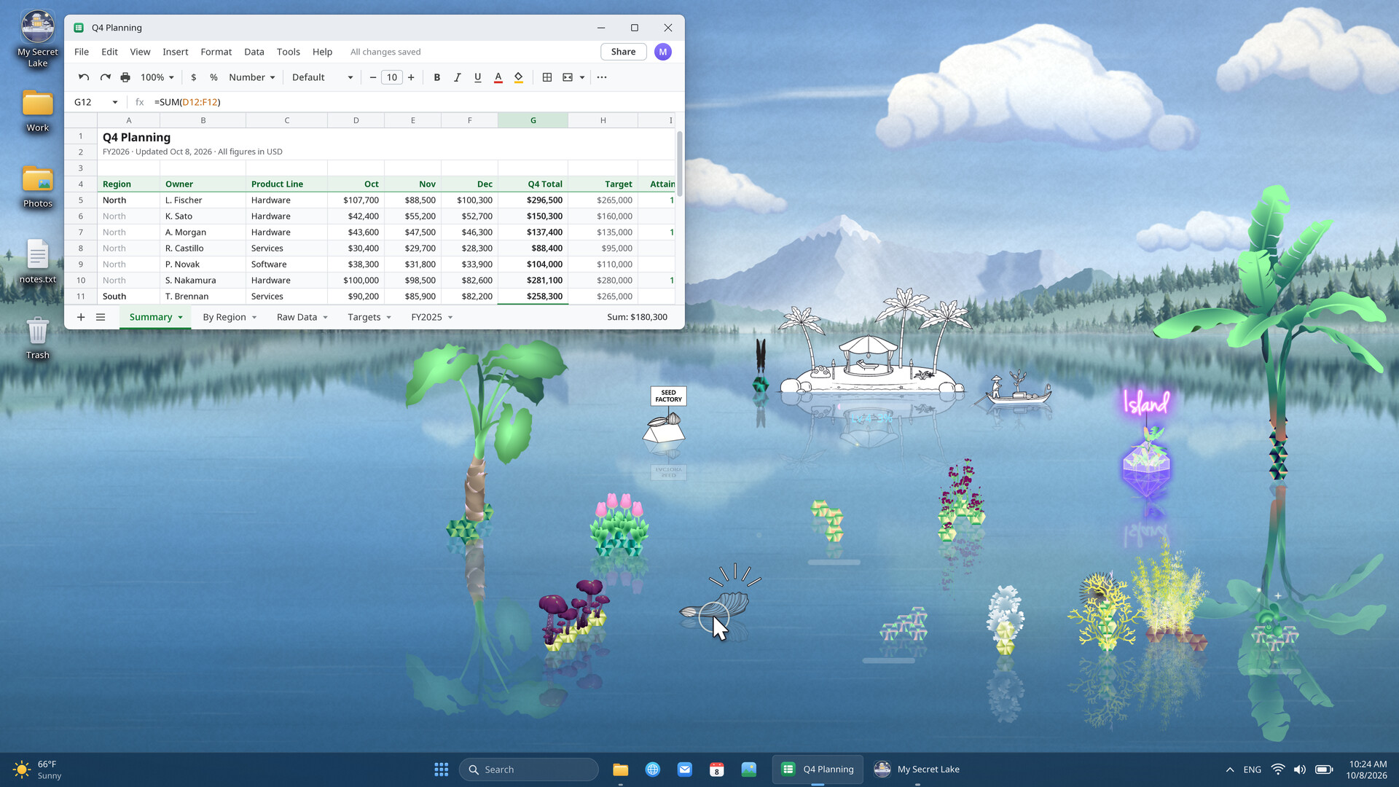Open the more toolbar options ellipsis
The image size is (1399, 787).
point(601,77)
